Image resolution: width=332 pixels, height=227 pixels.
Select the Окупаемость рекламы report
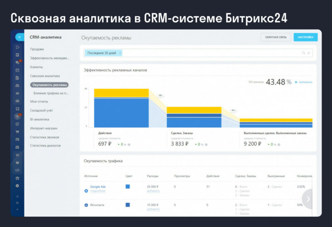pyautogui.click(x=49, y=85)
